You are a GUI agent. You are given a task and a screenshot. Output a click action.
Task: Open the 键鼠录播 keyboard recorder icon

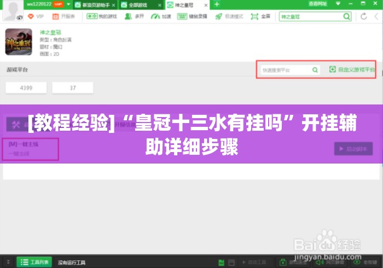[x=182, y=16]
